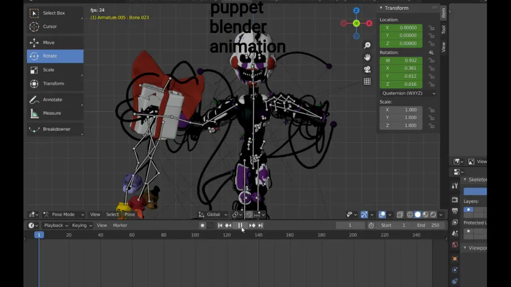This screenshot has width=511, height=287.
Task: Select solid viewport shading mode
Action: click(417, 214)
